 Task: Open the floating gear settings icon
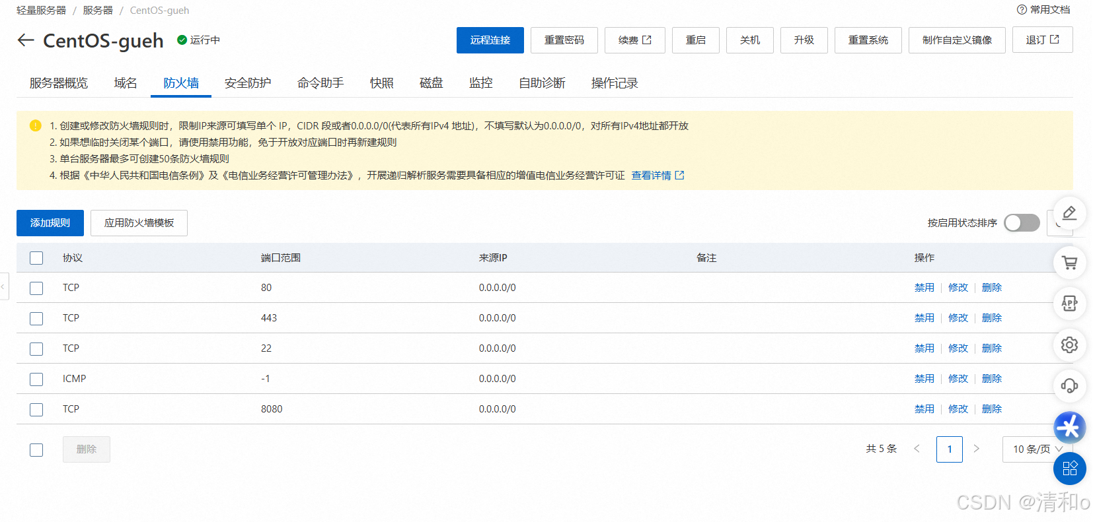point(1069,344)
